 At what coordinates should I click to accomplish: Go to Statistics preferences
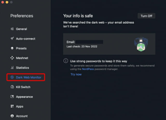[22, 68]
